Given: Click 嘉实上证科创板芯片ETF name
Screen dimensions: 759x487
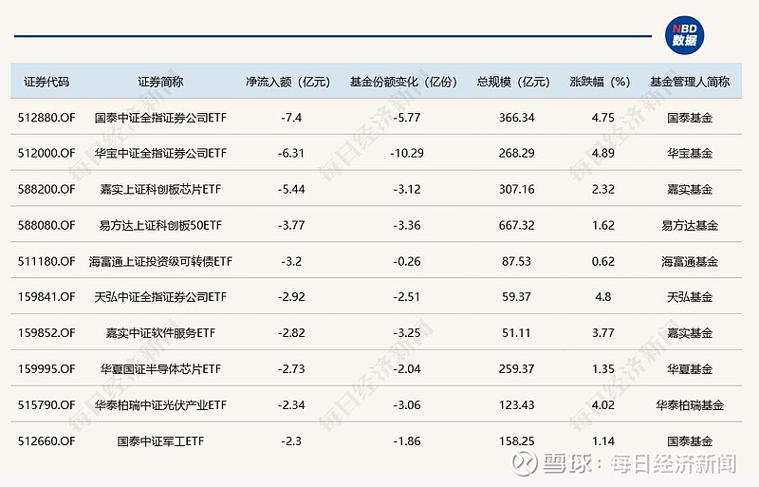Looking at the screenshot, I should pos(160,190).
